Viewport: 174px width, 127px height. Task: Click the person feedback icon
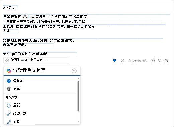coord(166,61)
